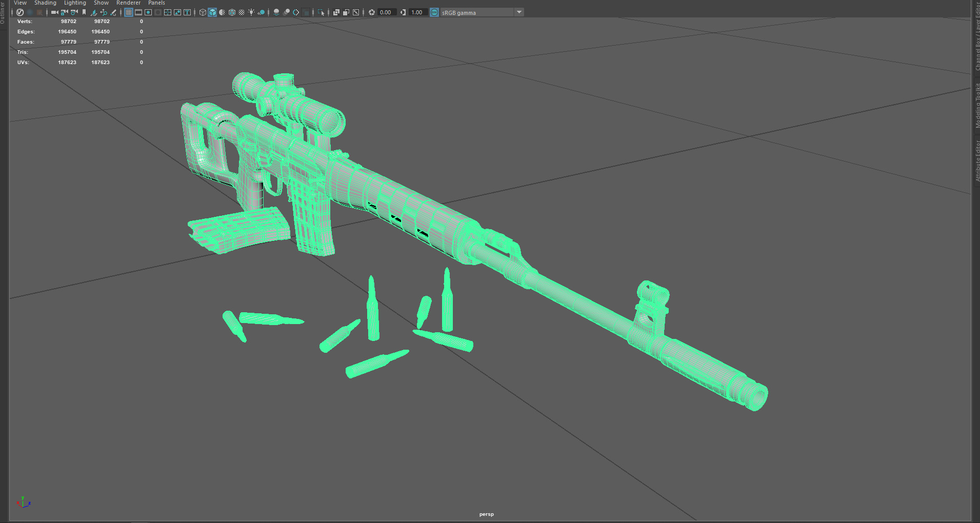The image size is (980, 523).
Task: Open the Outliner side tab
Action: point(3,13)
